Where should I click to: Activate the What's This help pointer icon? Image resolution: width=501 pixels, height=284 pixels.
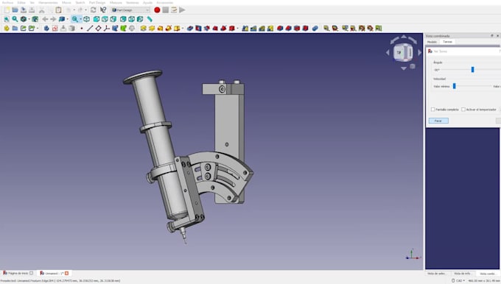point(103,10)
